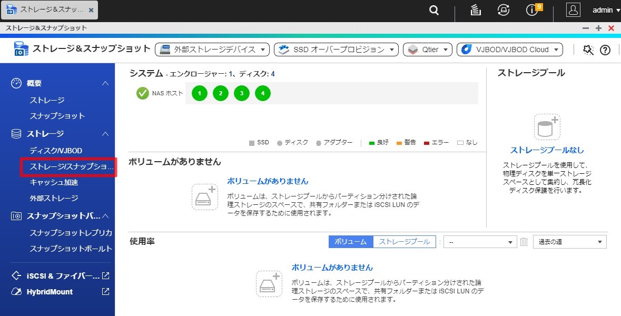Open スナップショットボールト in sidebar
This screenshot has height=316, width=621.
pos(71,249)
